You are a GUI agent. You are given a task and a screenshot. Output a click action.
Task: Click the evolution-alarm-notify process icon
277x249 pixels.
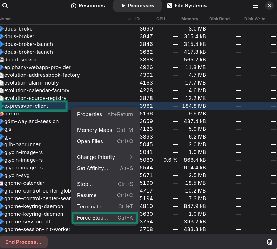coord(1,83)
